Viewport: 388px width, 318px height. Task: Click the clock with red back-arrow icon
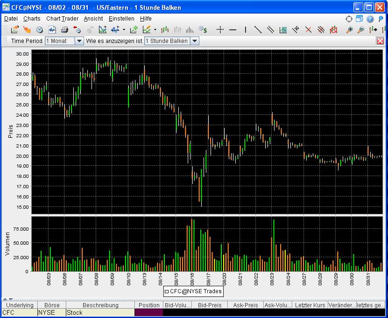coord(77,30)
